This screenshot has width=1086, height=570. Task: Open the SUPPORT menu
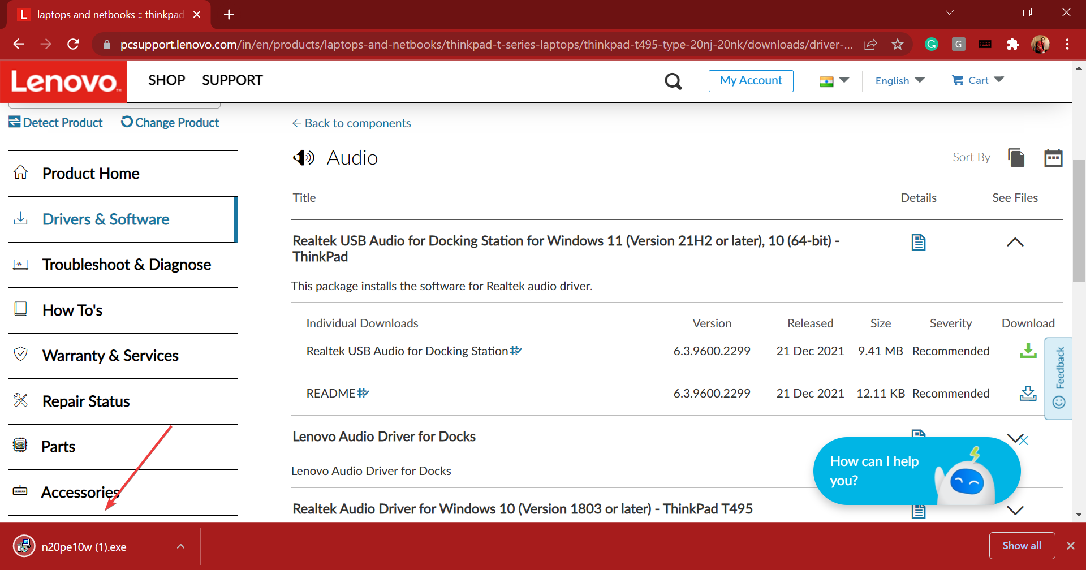232,80
